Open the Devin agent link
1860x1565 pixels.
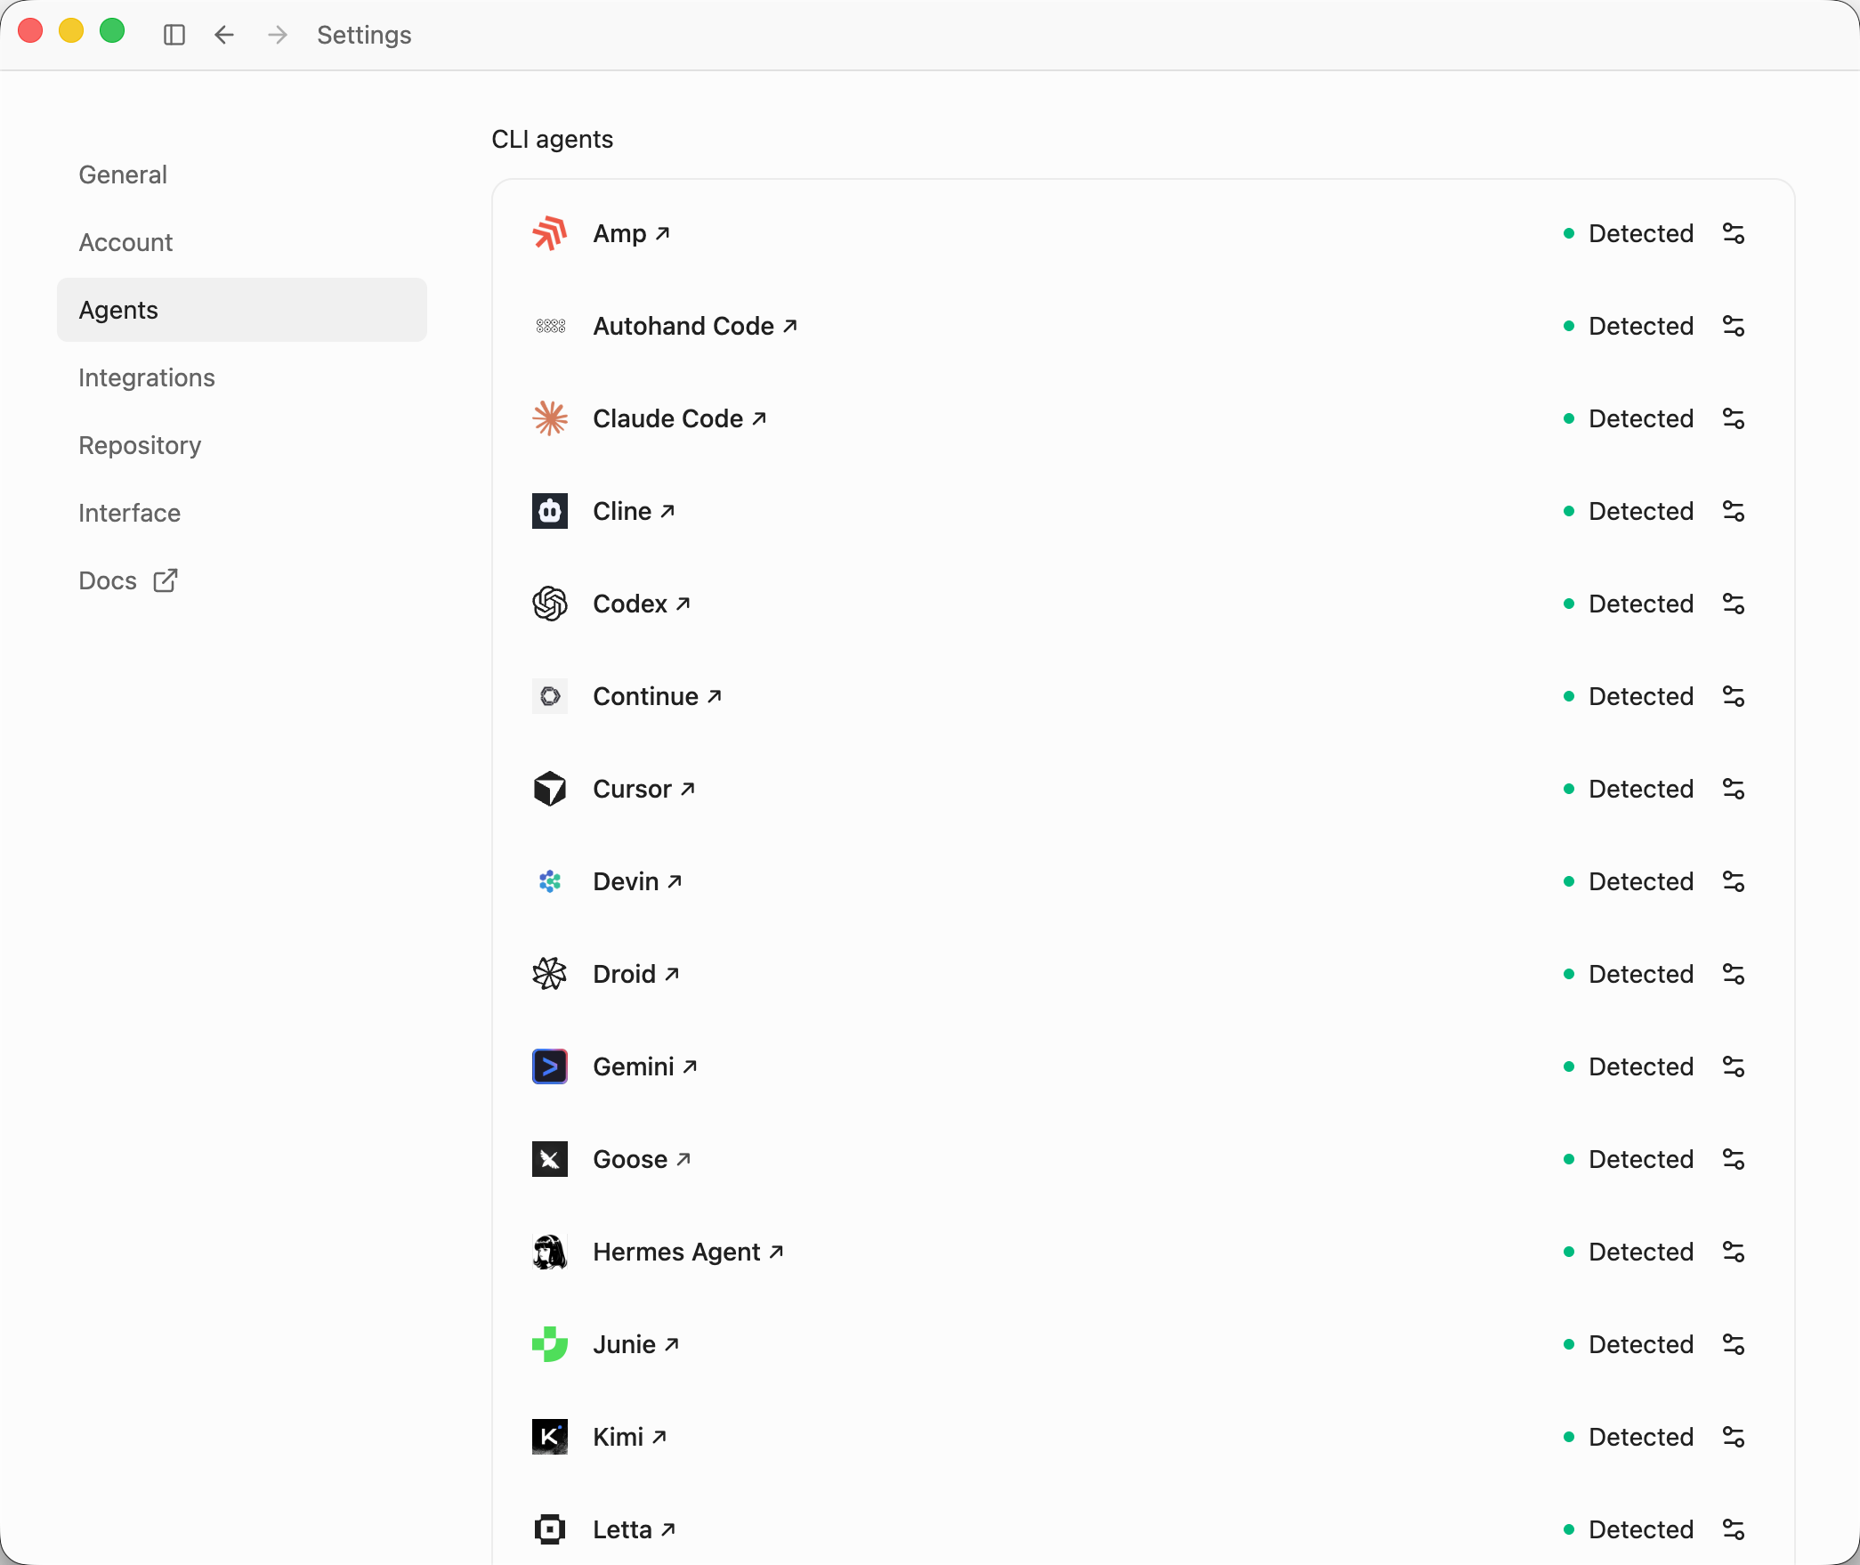637,881
